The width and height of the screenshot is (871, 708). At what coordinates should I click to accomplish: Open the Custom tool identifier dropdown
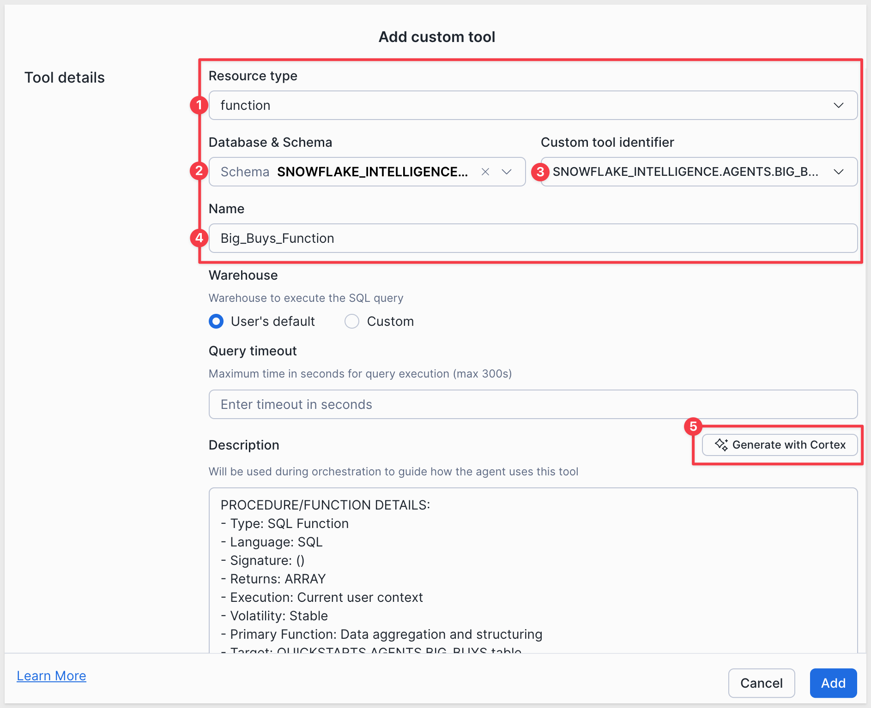tap(838, 172)
